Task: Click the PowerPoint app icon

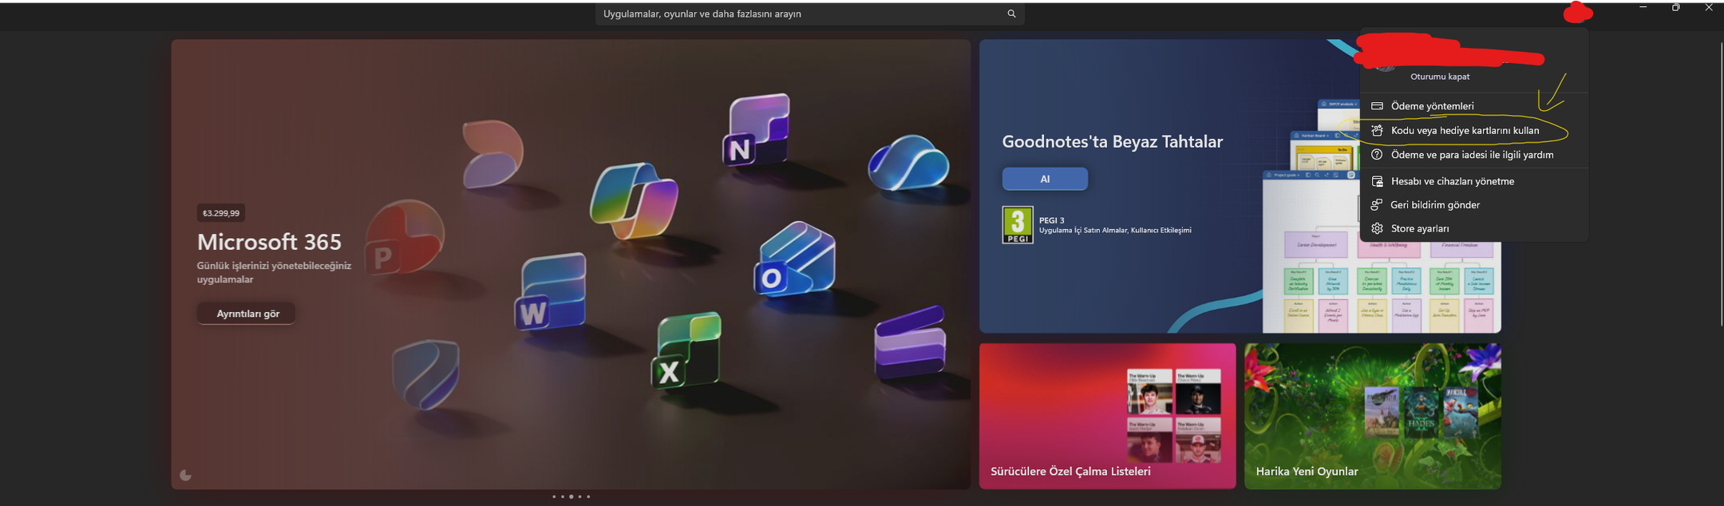Action: pyautogui.click(x=403, y=237)
